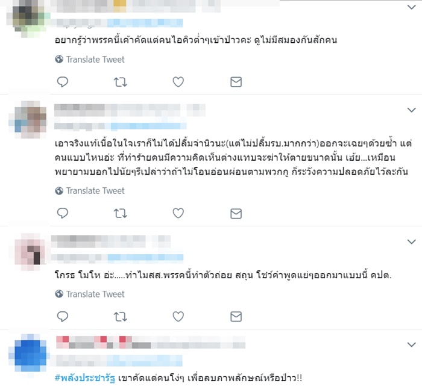Expand the second tweet's more options chevron
The width and height of the screenshot is (422, 389).
pyautogui.click(x=412, y=110)
